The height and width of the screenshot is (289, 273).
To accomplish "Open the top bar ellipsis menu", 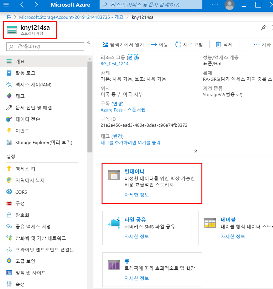I will 215,5.
